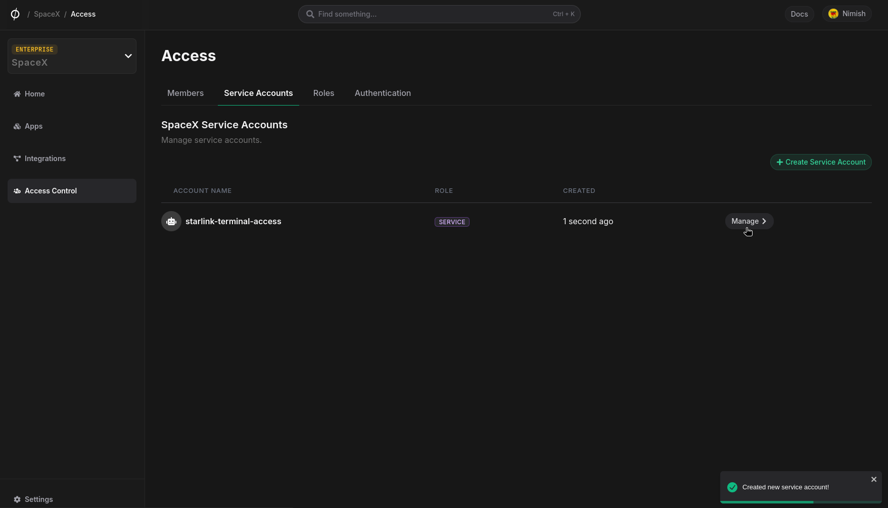Click the starlink-terminal-access account name
This screenshot has height=508, width=888.
coord(233,221)
